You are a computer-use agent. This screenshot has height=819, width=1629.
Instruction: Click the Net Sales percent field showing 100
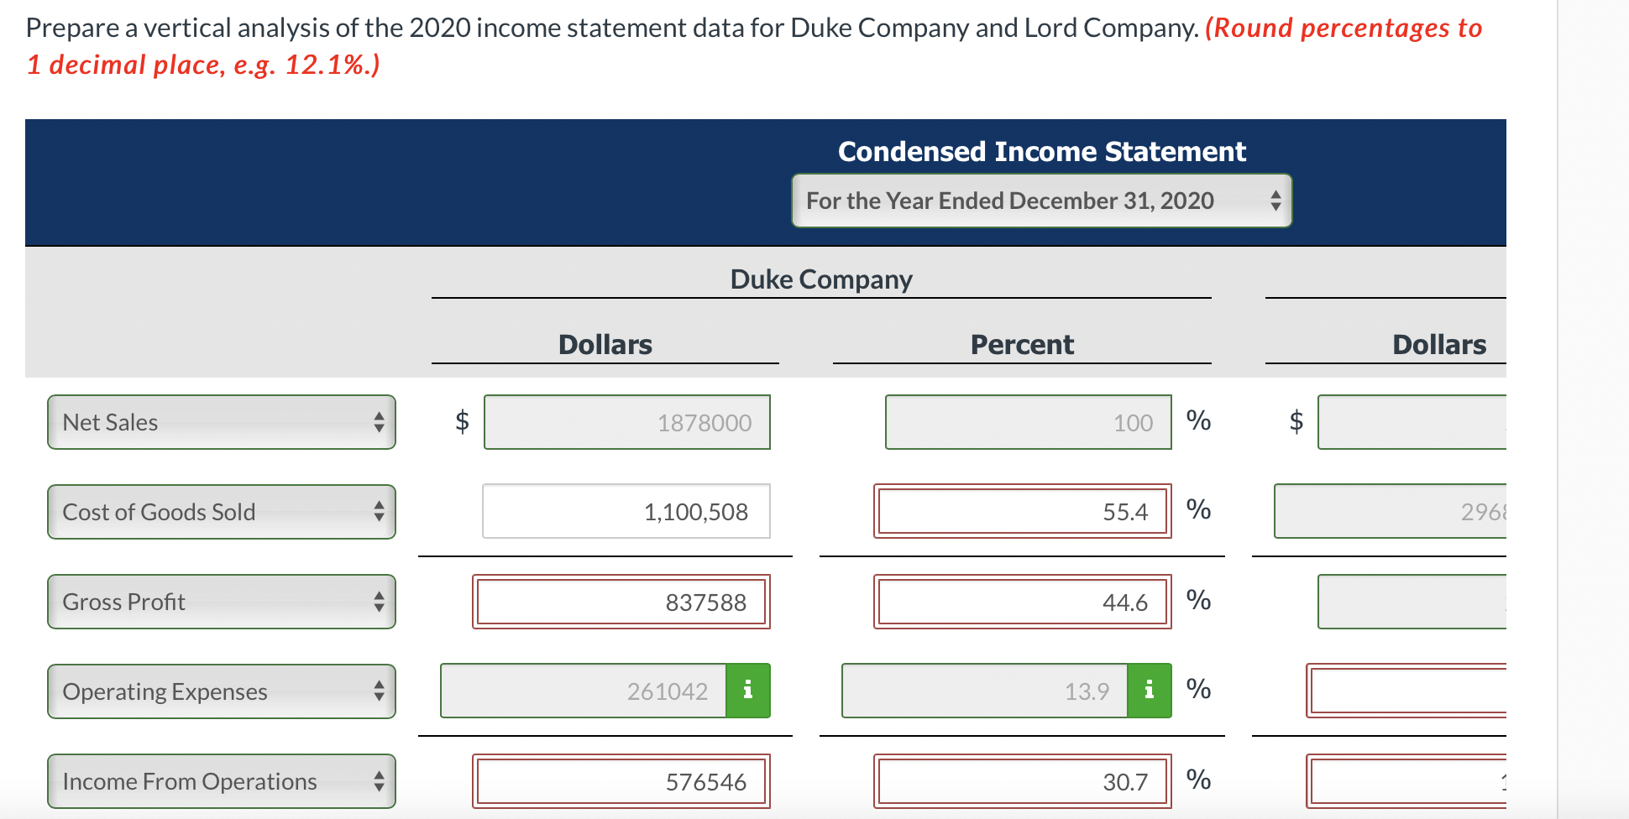pos(1028,422)
